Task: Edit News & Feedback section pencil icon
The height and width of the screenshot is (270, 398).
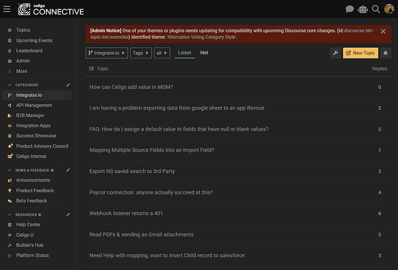Action: pyautogui.click(x=68, y=170)
